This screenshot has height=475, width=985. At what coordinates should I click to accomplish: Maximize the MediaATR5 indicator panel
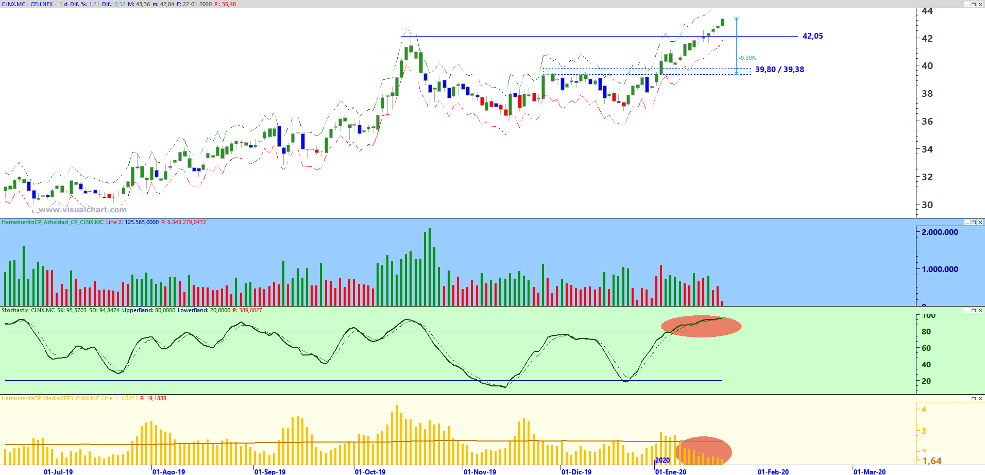[974, 398]
